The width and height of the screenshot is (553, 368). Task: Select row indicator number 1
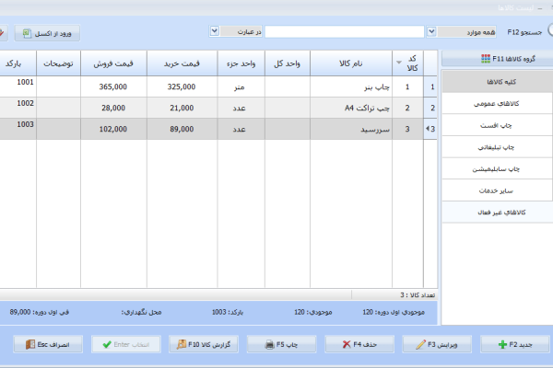tap(430, 86)
